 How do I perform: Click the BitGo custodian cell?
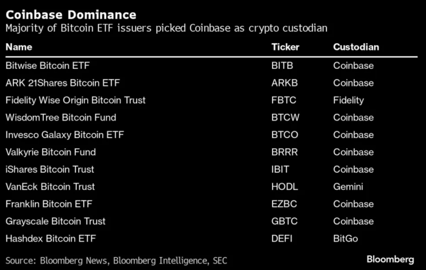pos(345,239)
